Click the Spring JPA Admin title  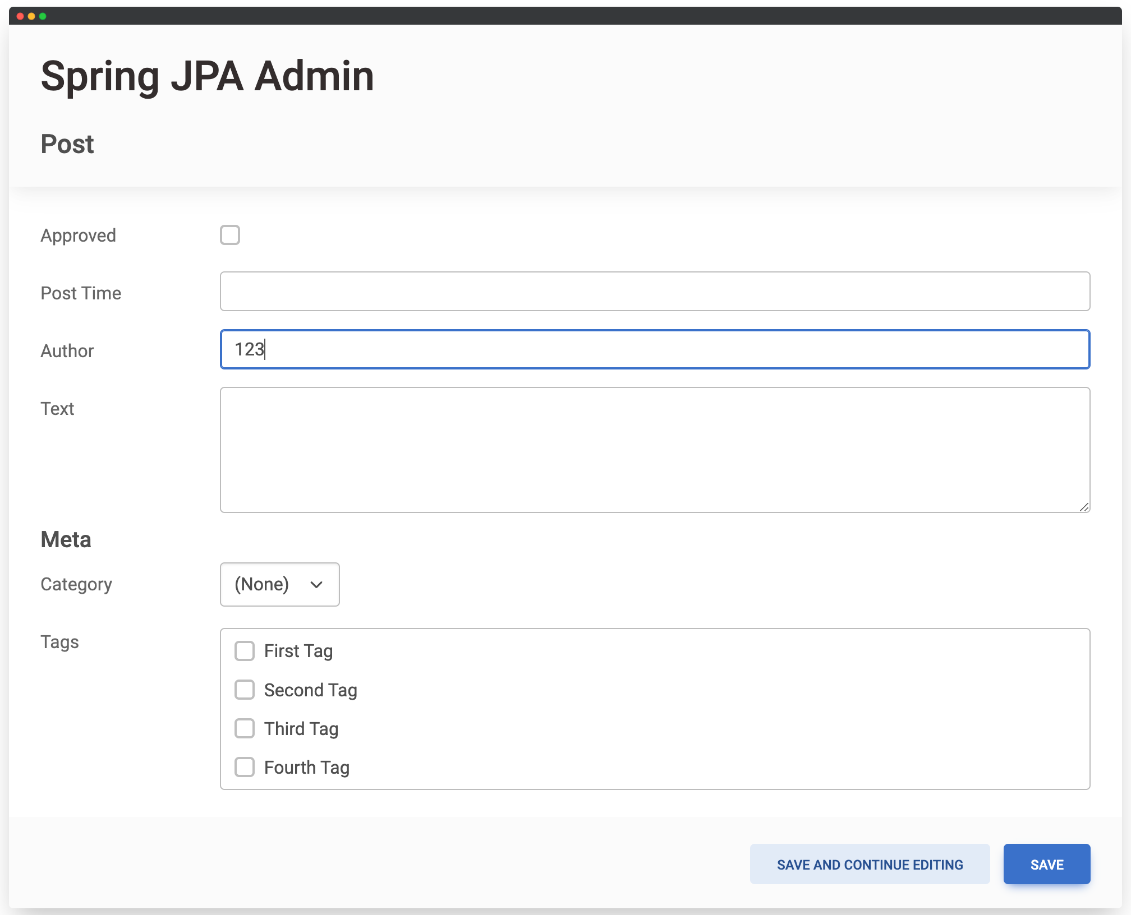click(208, 77)
